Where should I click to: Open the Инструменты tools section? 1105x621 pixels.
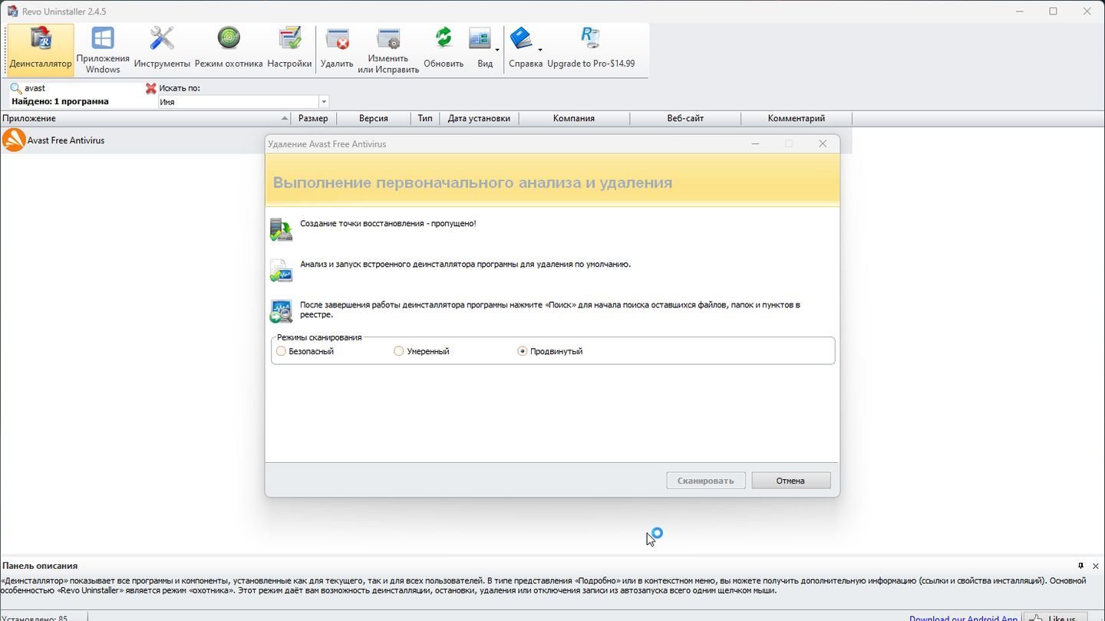click(162, 50)
